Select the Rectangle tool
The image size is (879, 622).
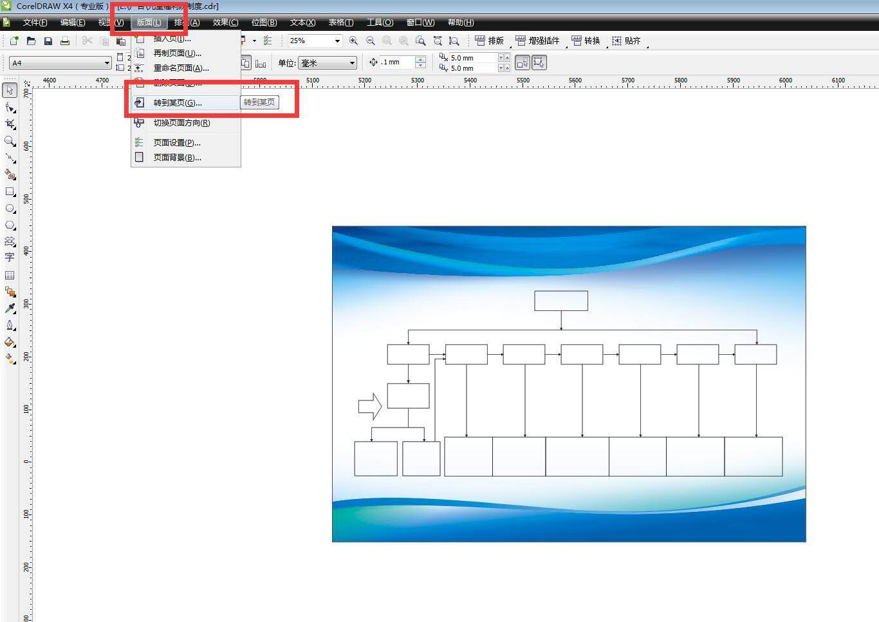pyautogui.click(x=10, y=191)
